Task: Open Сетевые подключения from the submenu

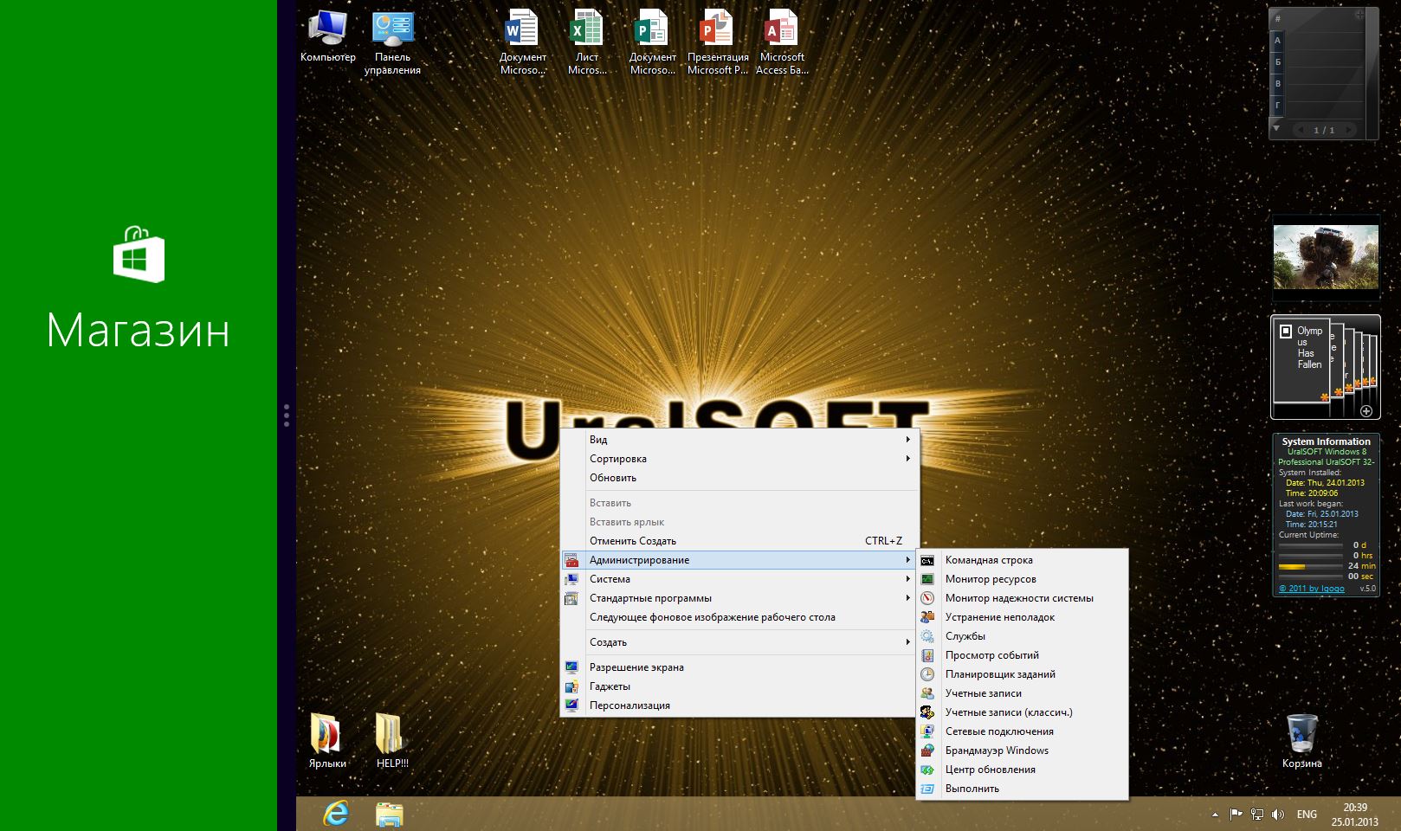Action: 1023,731
